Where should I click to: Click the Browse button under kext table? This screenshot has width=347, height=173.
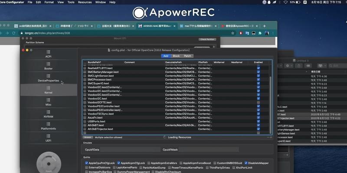pyautogui.click(x=88, y=137)
